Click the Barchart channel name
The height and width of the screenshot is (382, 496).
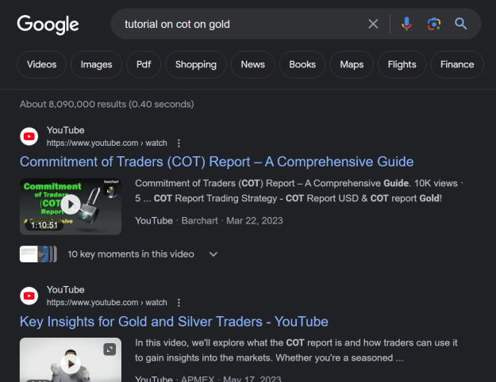(x=200, y=220)
